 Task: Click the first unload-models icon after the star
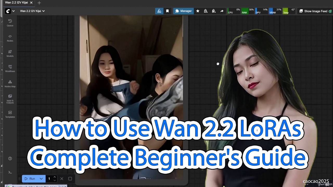pyautogui.click(x=206, y=11)
